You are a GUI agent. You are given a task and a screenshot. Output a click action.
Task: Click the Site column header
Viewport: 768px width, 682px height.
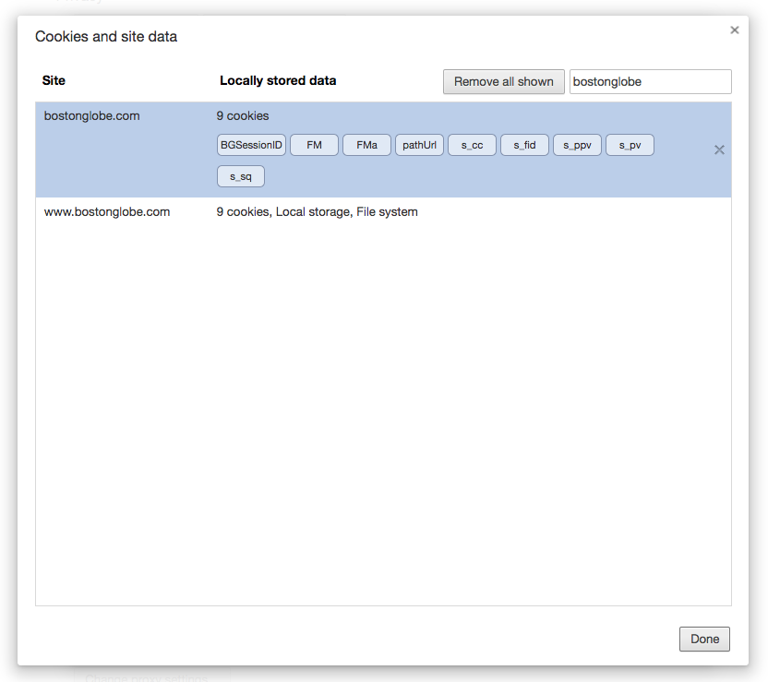[x=54, y=81]
